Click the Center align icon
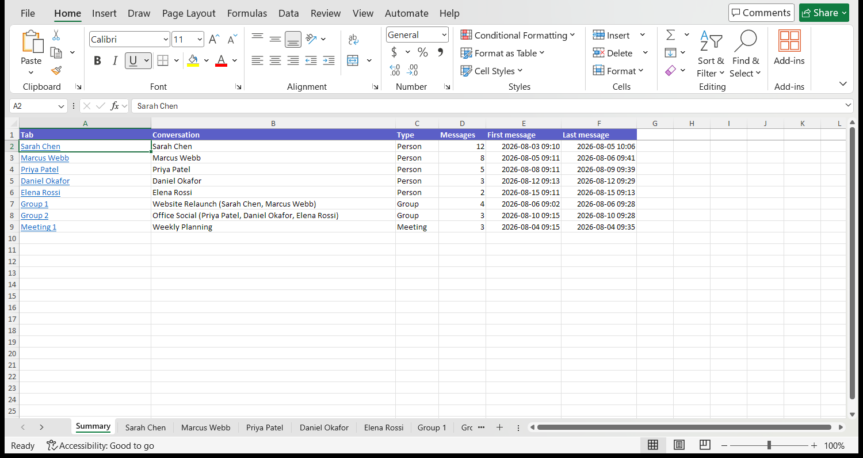 [x=276, y=60]
